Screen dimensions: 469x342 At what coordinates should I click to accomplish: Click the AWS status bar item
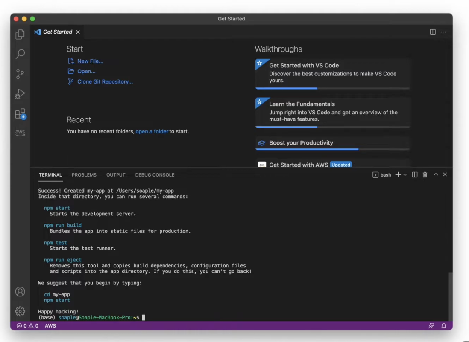coord(50,326)
